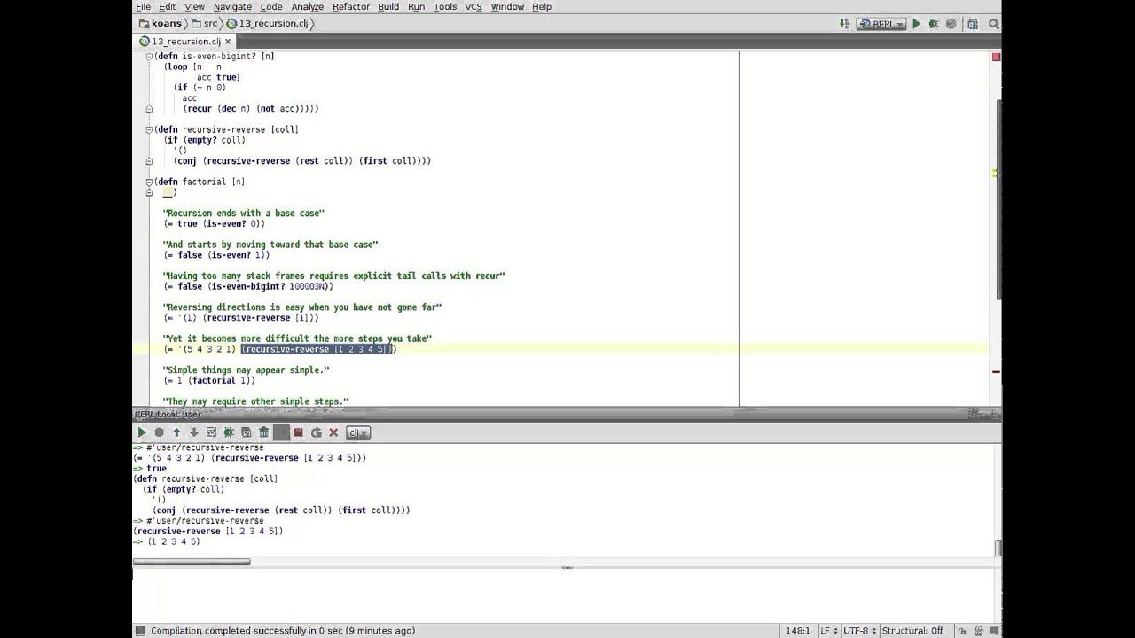1135x638 pixels.
Task: Clear REPL output with trash can icon
Action: [263, 432]
